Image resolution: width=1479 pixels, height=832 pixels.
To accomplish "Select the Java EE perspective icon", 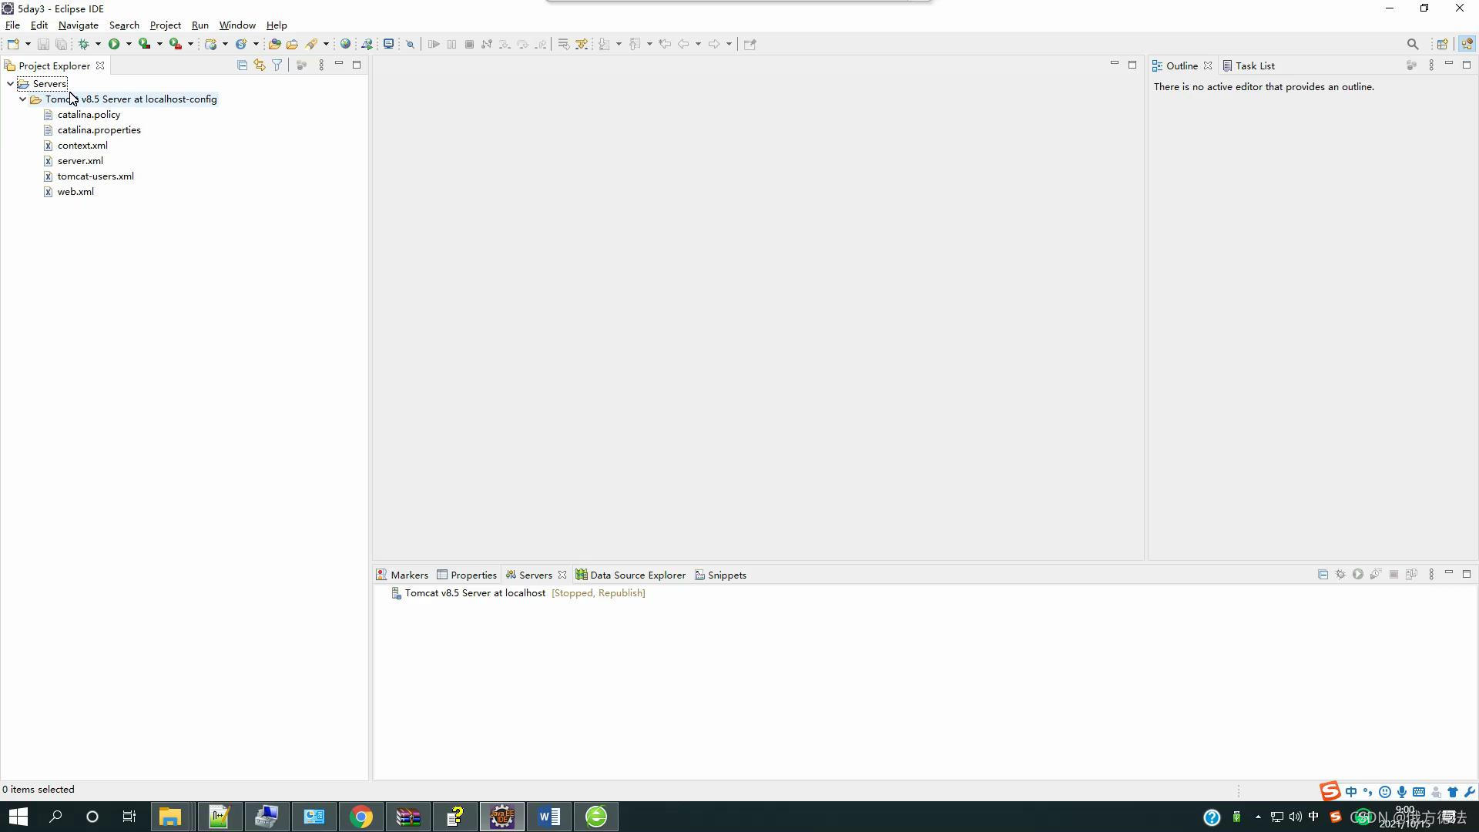I will pos(1467,44).
